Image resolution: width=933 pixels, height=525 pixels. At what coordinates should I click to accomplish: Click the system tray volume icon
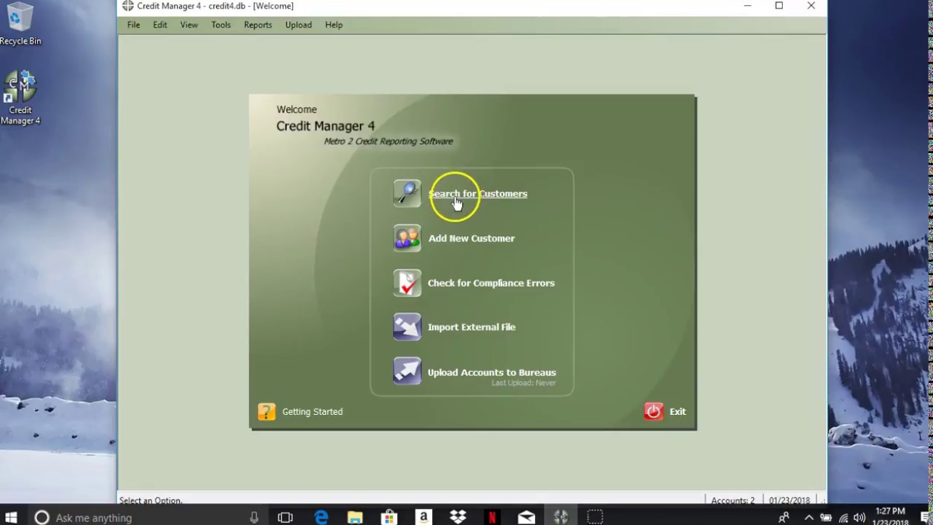pos(859,518)
